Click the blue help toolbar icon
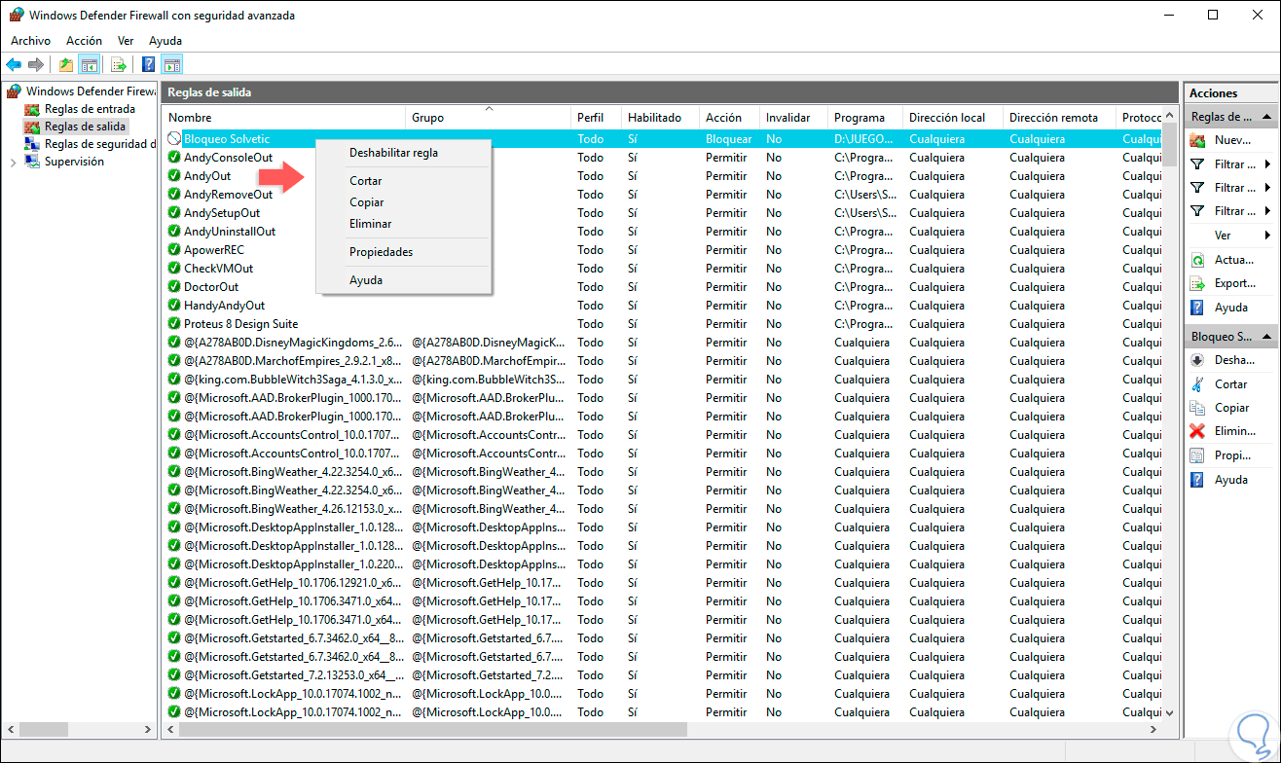The image size is (1281, 763). (148, 65)
